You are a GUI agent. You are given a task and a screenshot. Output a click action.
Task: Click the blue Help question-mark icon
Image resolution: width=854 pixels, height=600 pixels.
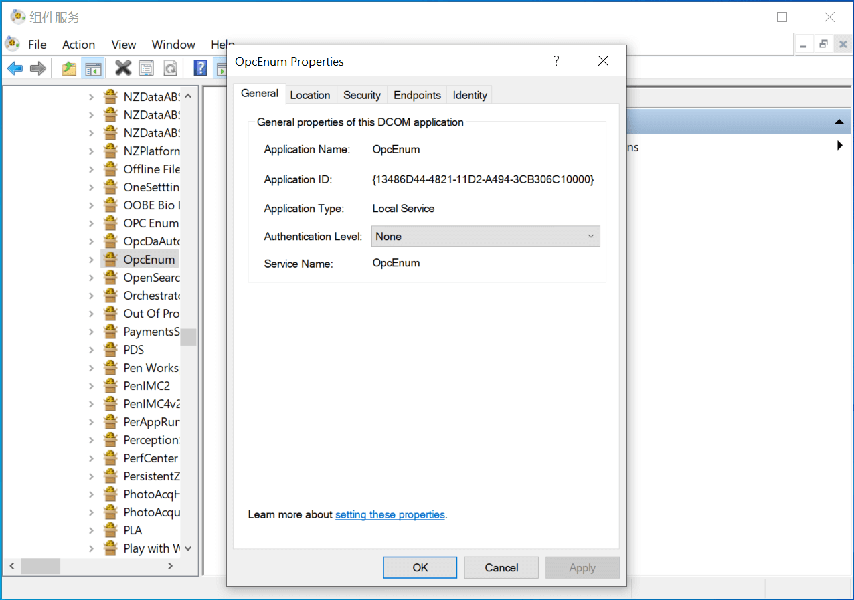pos(199,68)
